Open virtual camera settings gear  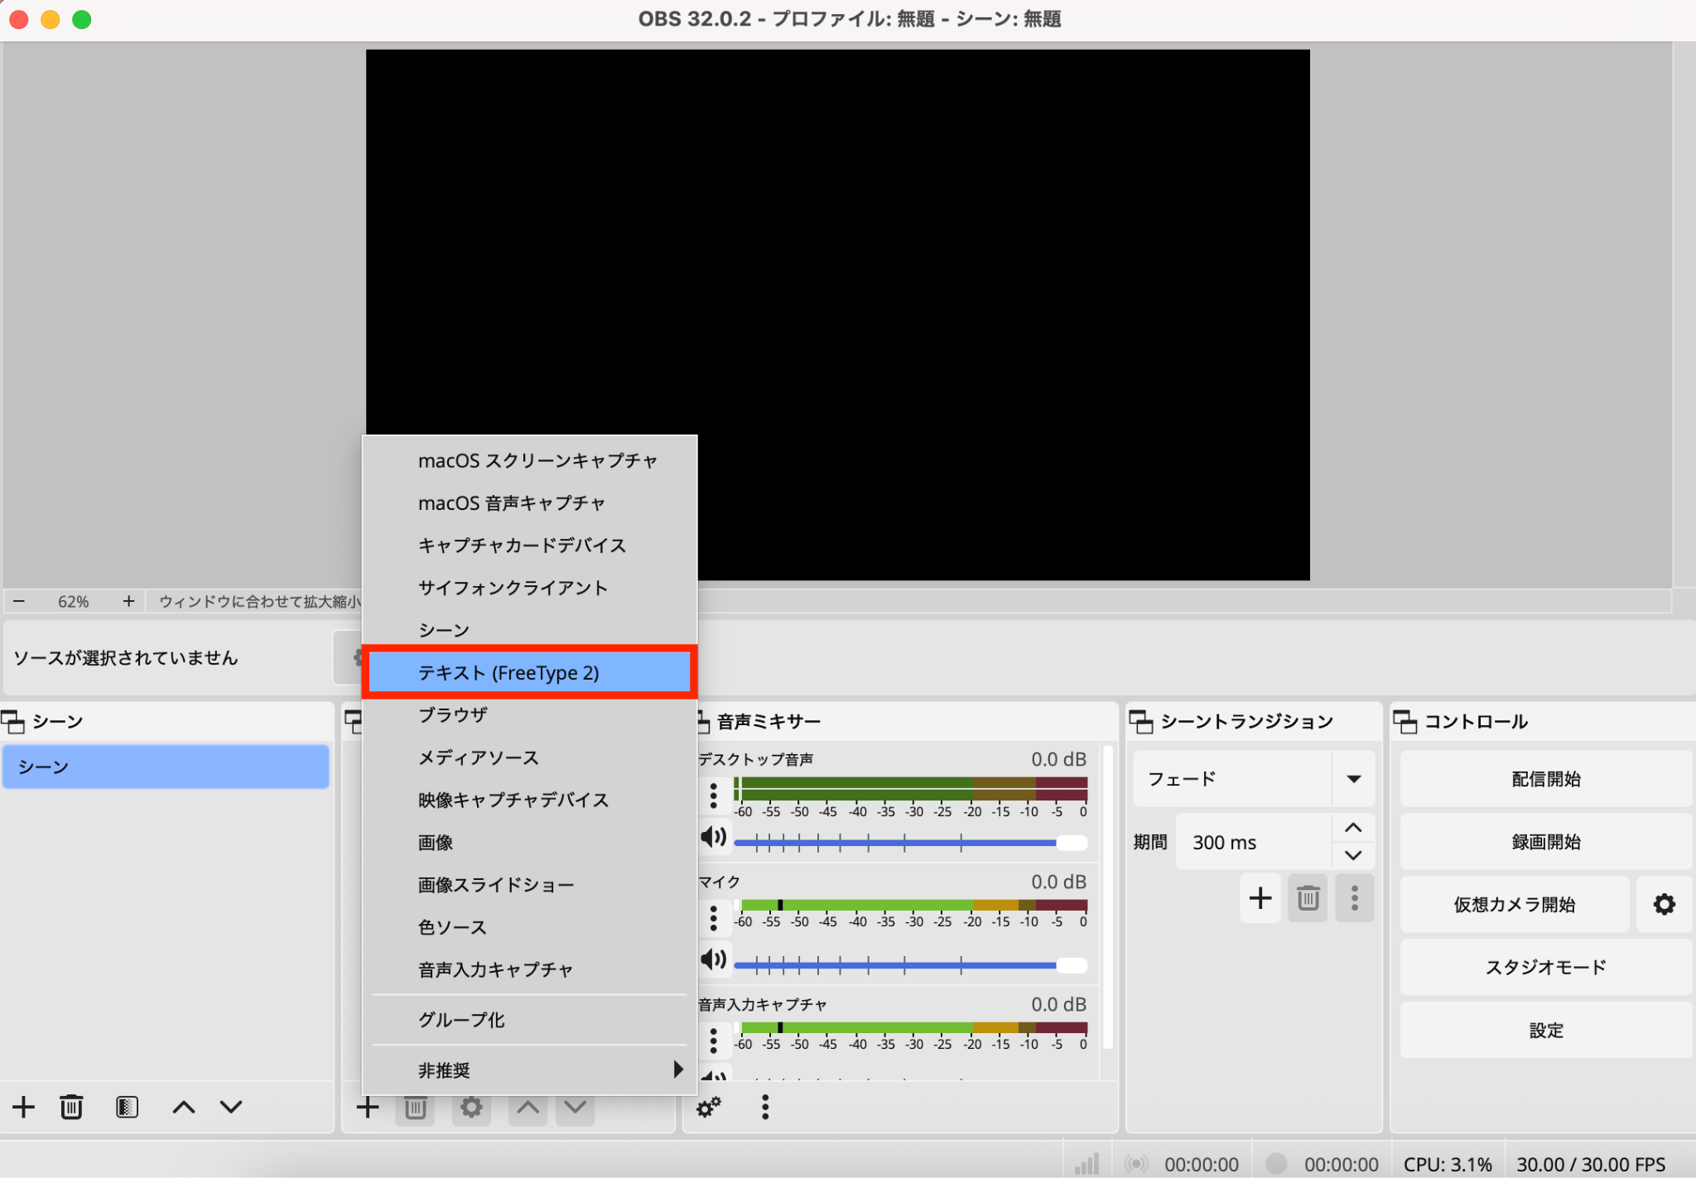point(1665,904)
